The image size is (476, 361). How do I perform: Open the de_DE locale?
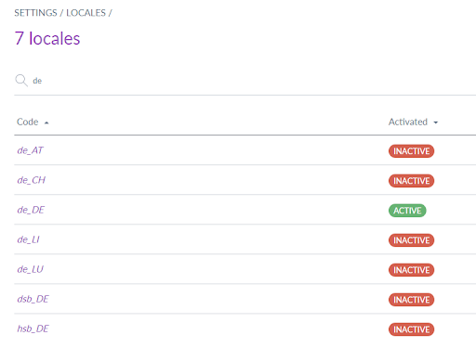click(31, 210)
